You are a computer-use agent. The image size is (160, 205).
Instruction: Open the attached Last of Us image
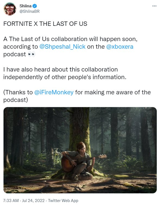coord(80,150)
